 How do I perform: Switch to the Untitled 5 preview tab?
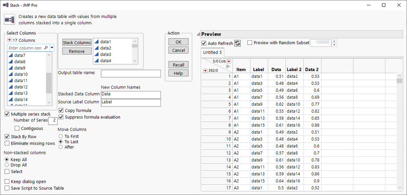213,52
